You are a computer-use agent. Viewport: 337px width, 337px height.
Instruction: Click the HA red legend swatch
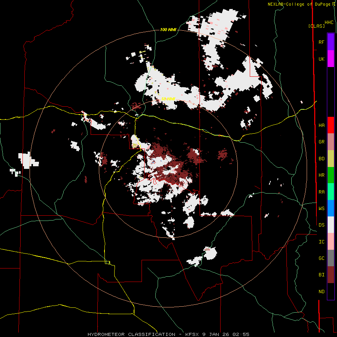coord(331,125)
